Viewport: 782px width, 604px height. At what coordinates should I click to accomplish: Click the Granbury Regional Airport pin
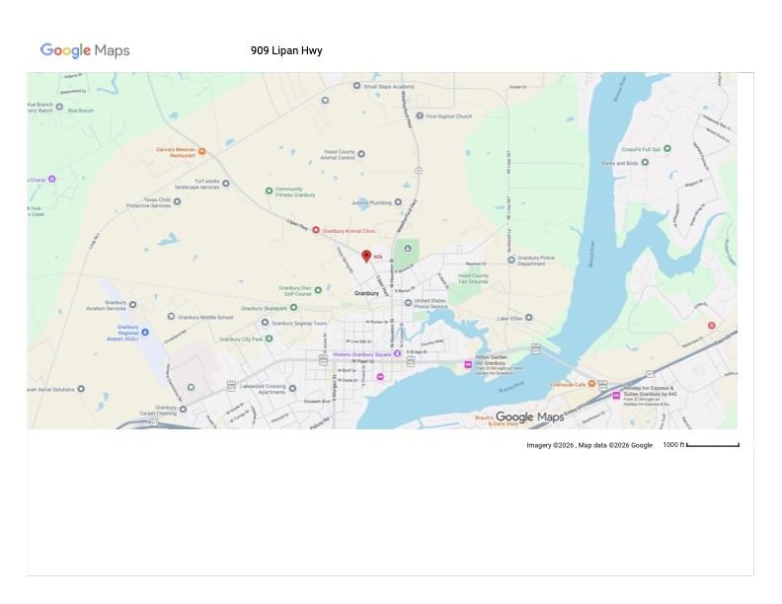[x=145, y=332]
